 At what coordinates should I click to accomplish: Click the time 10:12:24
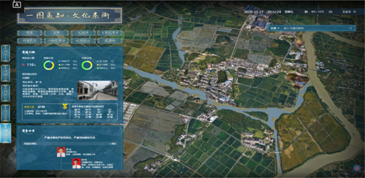pyautogui.click(x=274, y=12)
